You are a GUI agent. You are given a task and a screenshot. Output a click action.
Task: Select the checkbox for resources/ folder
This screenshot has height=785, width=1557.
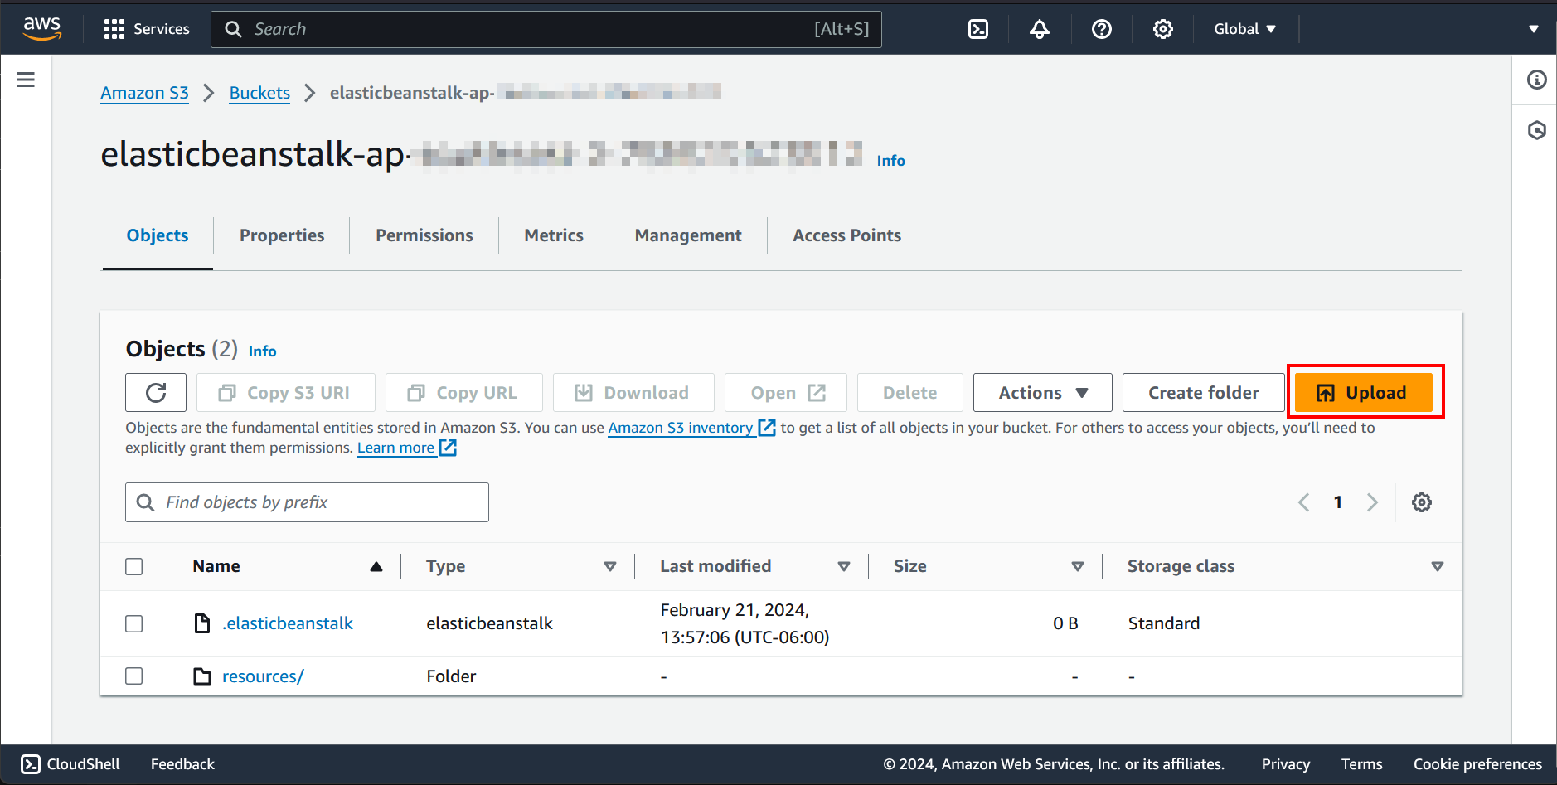133,676
